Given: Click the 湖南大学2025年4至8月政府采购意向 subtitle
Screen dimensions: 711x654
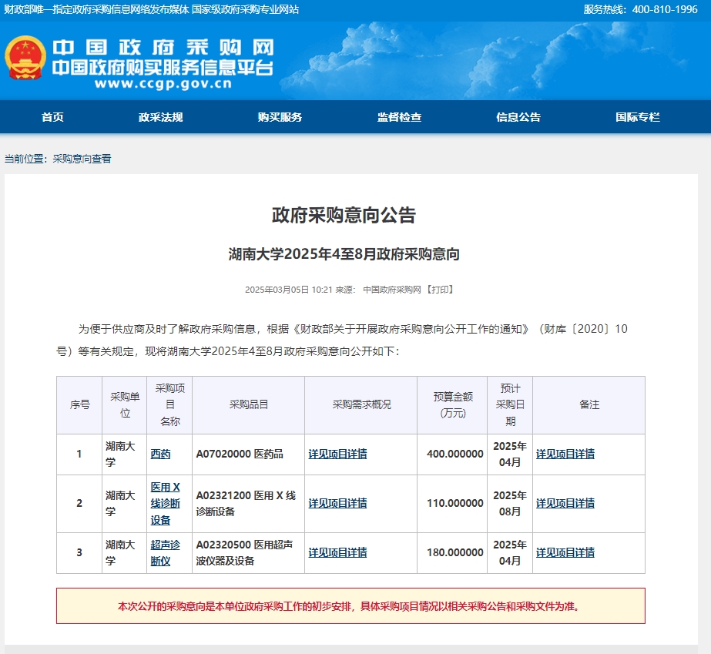Looking at the screenshot, I should point(344,254).
